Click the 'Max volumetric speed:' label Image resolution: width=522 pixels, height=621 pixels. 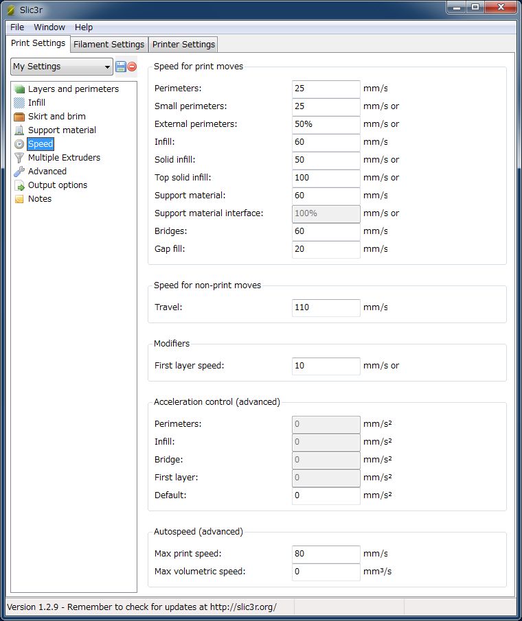coord(200,572)
